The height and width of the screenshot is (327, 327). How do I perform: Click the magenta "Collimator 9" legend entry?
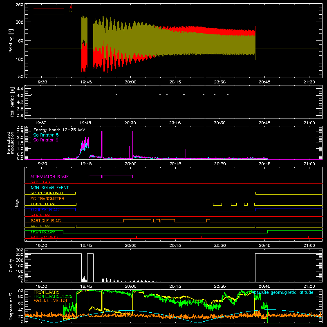(x=46, y=140)
